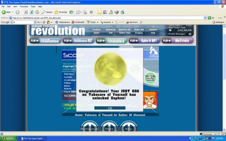Screen dimensions: 226x141
Task: Open the SimFile DB link
Action: (125, 30)
